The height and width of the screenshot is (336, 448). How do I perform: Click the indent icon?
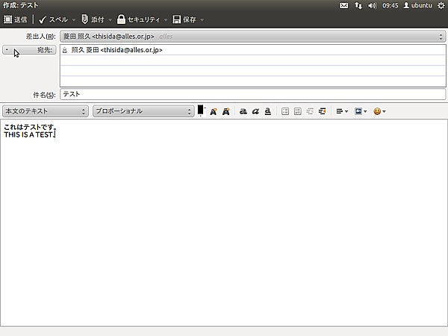pos(323,111)
